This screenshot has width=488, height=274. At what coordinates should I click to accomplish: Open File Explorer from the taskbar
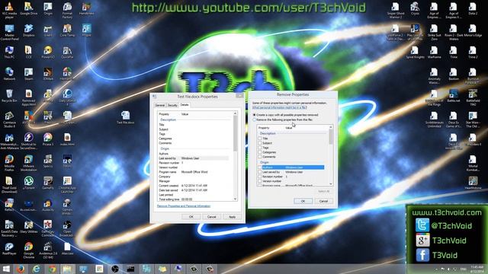(x=68, y=269)
